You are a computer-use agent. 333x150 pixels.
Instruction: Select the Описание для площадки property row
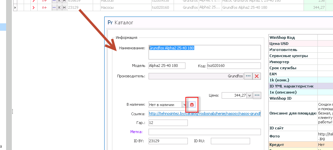[x=301, y=113]
